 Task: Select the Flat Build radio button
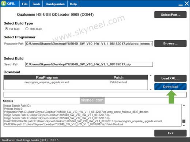point(6,29)
